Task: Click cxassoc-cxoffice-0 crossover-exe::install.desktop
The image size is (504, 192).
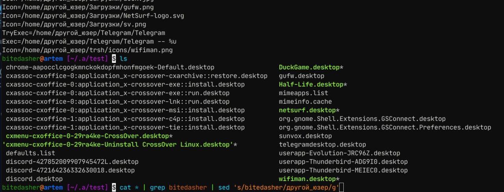Action: pos(125,85)
